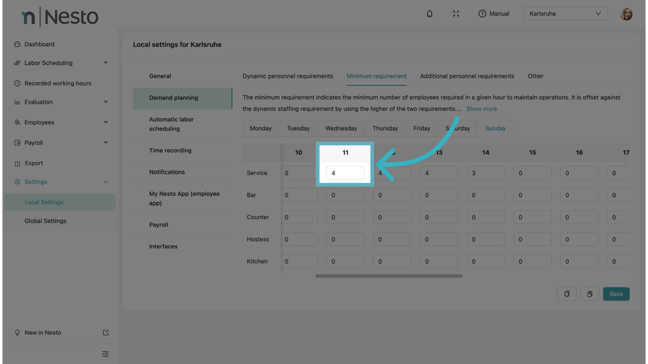This screenshot has height=364, width=648.
Task: Switch to Dynamic personnel requirements tab
Action: click(x=287, y=76)
